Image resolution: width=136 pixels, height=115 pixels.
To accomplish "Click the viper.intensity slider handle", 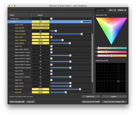I will (x=81, y=34).
